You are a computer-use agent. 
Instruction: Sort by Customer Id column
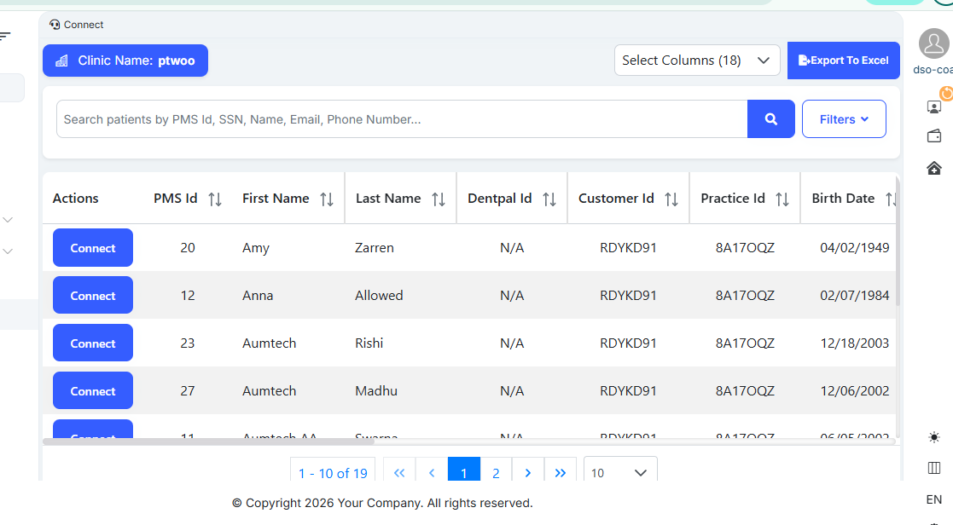click(x=671, y=199)
